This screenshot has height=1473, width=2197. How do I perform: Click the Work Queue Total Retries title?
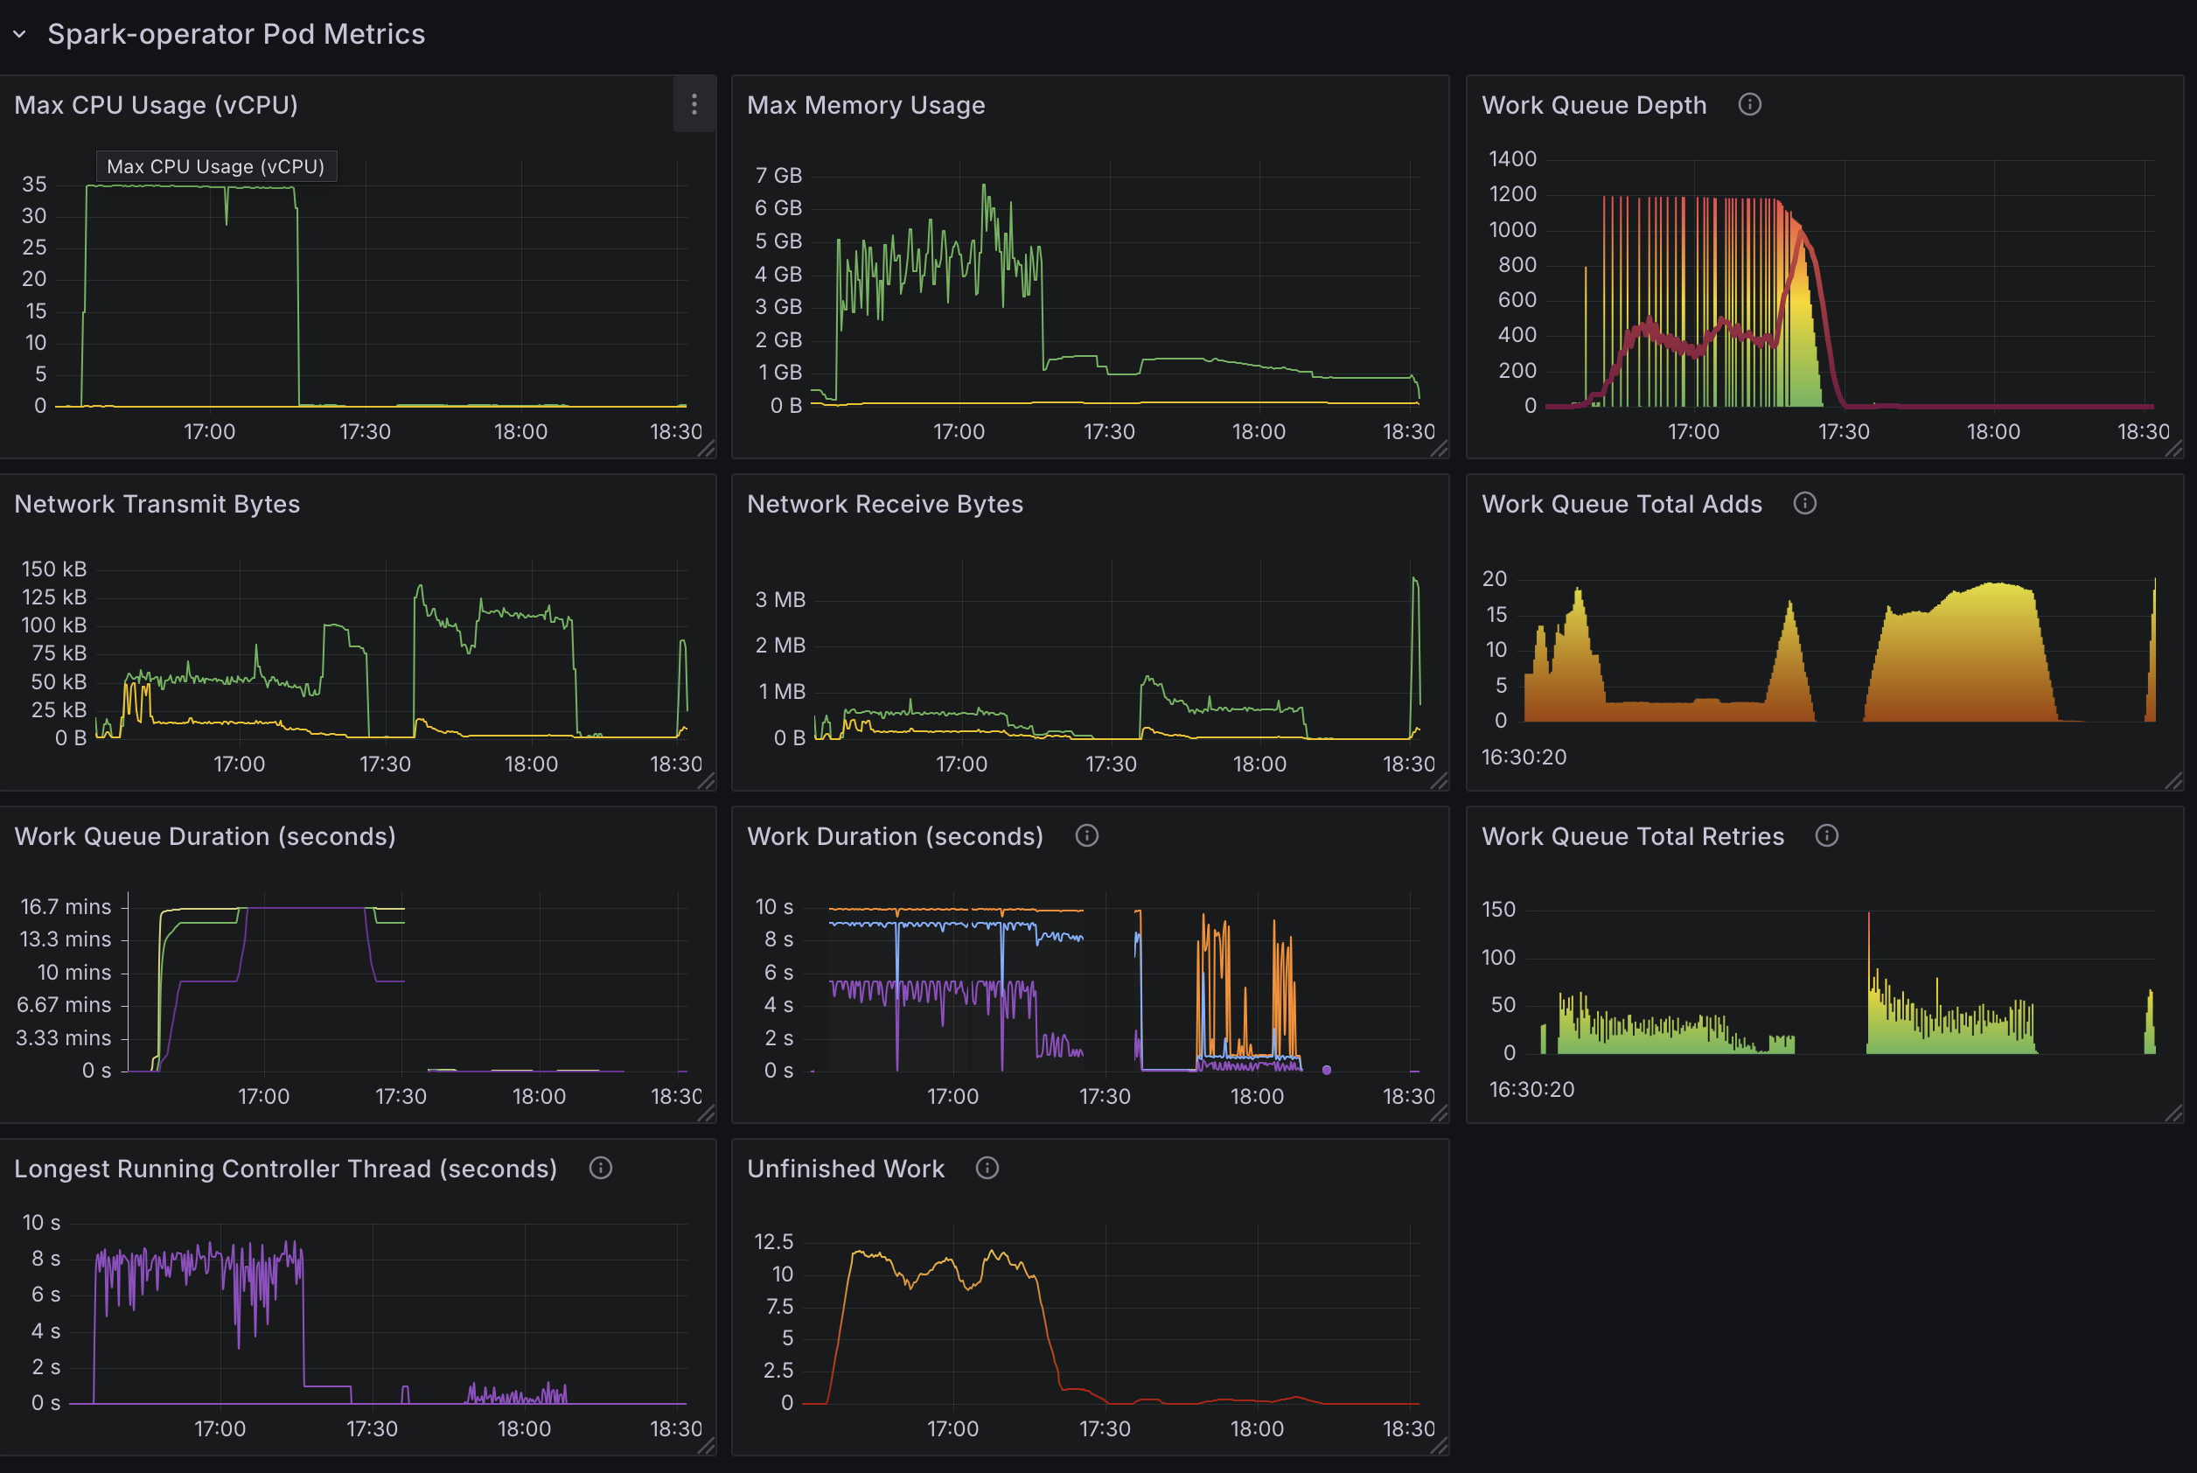click(1631, 835)
